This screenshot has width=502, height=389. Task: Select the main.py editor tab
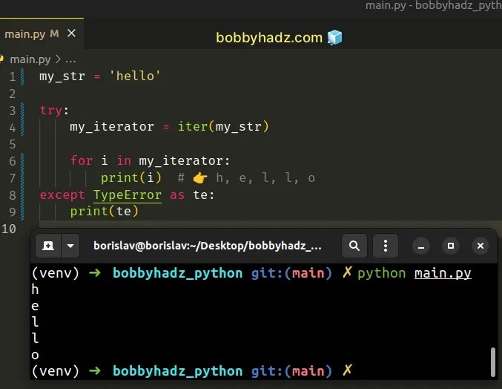coord(42,33)
